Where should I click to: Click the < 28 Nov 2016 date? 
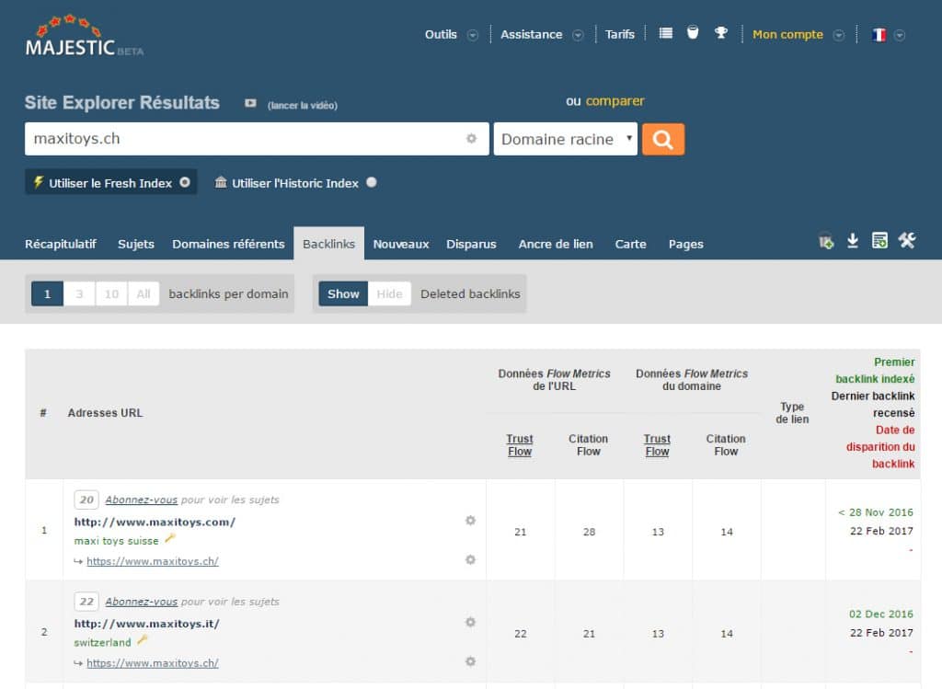click(876, 512)
